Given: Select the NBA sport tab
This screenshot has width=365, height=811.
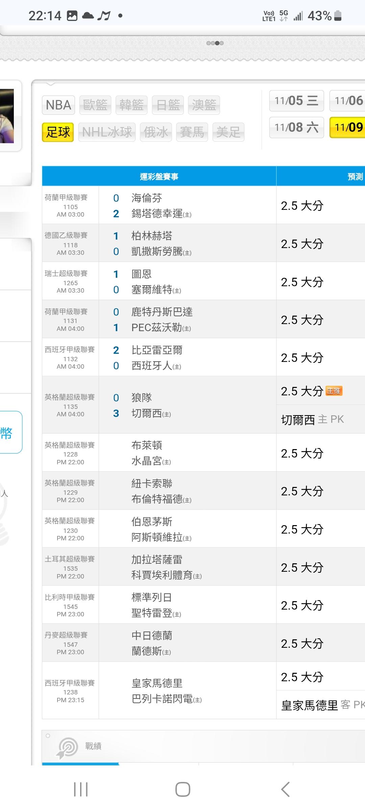Looking at the screenshot, I should click(x=58, y=105).
